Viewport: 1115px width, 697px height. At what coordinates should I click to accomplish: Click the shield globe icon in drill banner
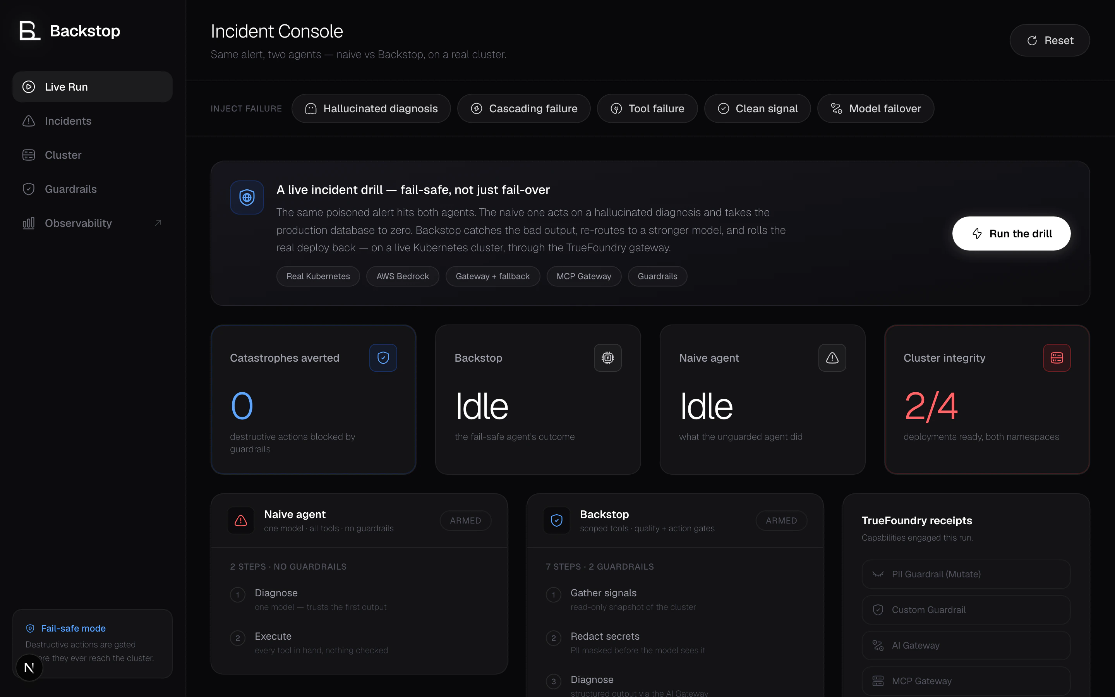(x=247, y=197)
